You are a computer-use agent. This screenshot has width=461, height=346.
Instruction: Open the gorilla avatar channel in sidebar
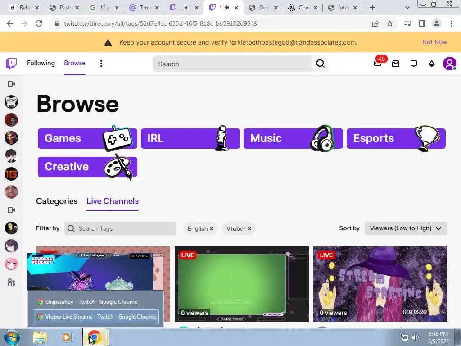(11, 102)
